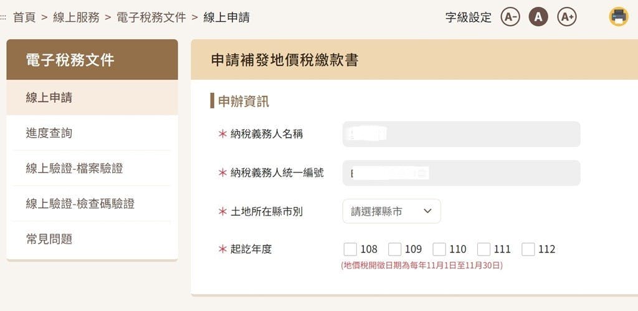Open 常見問題 in the sidebar
Viewport: 638px width, 311px height.
pyautogui.click(x=92, y=239)
